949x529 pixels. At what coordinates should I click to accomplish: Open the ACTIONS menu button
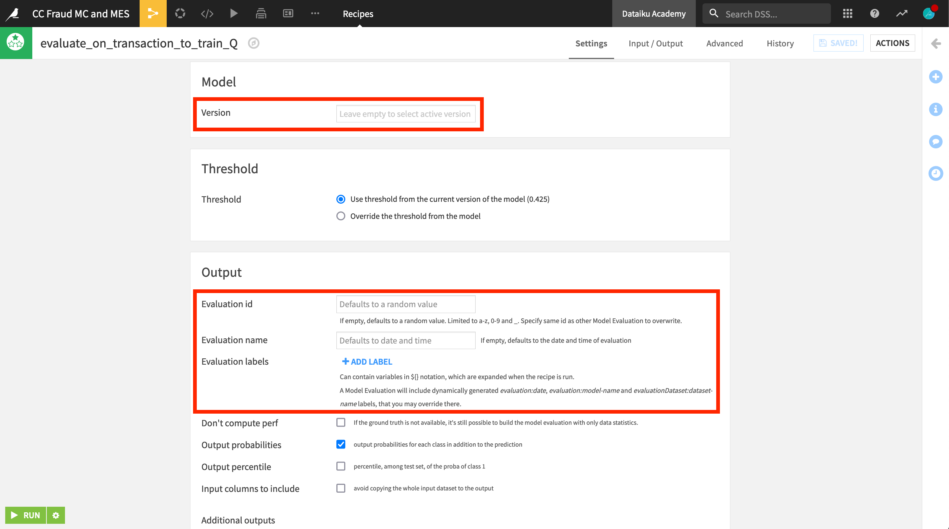892,43
